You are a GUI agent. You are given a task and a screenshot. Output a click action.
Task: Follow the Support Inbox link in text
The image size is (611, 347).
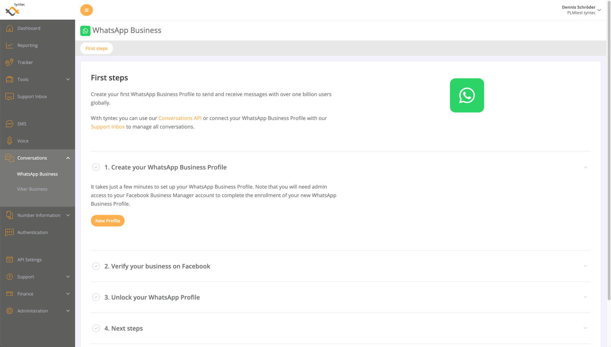[108, 127]
